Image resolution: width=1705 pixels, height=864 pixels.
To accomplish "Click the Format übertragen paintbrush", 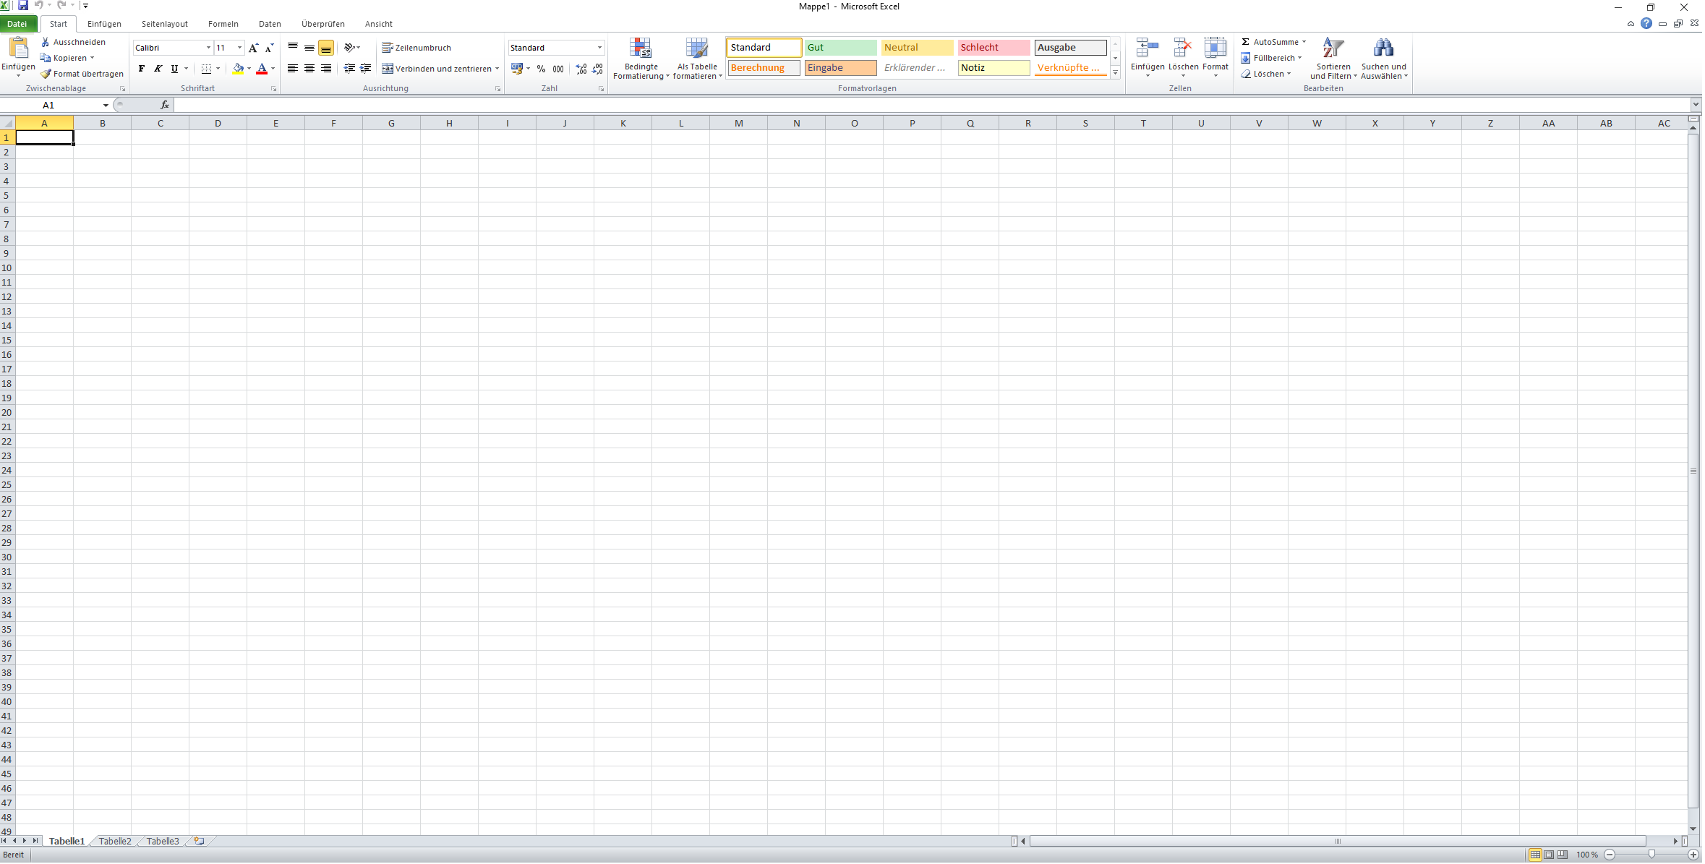I will pyautogui.click(x=46, y=74).
